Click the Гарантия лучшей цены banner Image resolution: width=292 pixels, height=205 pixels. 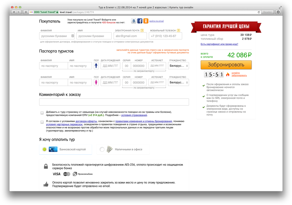tap(226, 27)
